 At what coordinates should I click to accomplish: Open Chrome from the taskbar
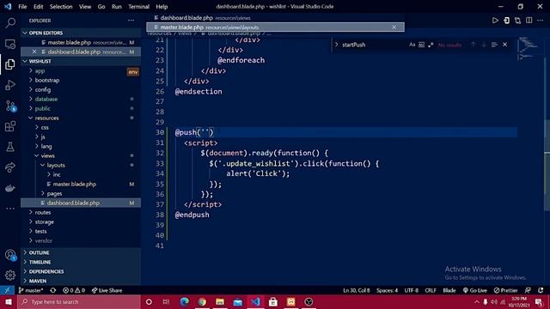202,302
